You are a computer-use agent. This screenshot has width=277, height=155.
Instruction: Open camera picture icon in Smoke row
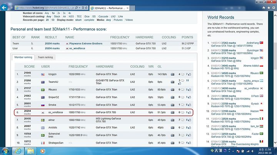(x=173, y=105)
